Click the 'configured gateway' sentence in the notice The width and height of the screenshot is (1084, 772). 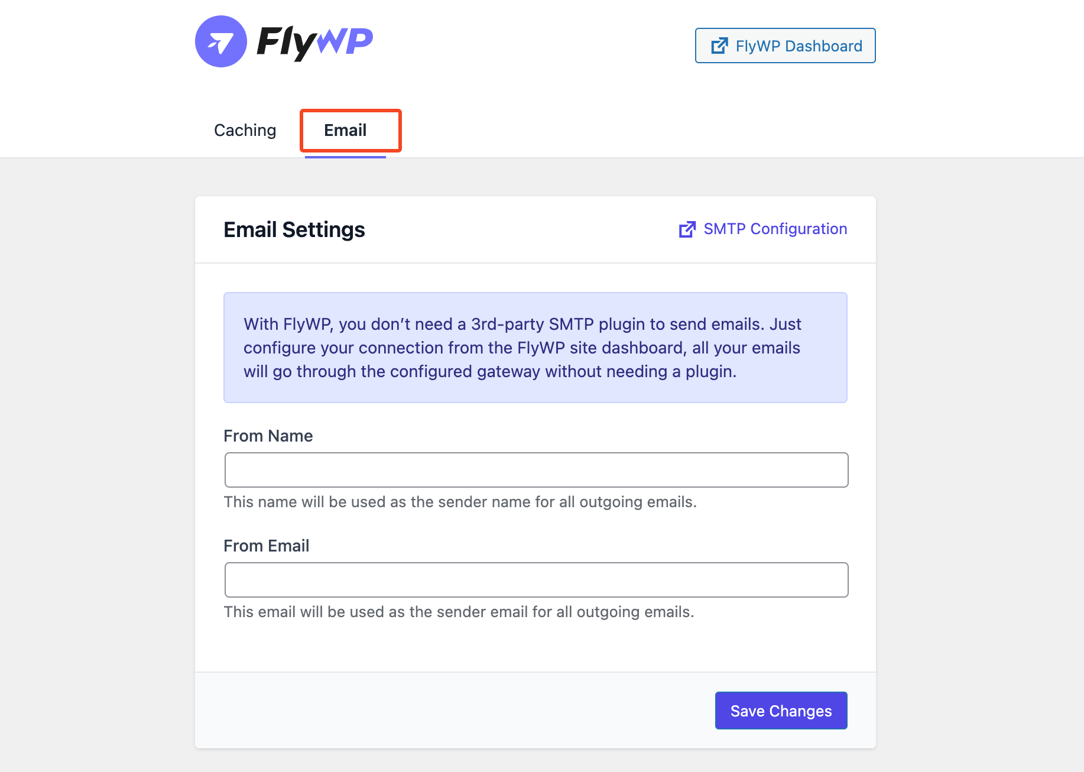(490, 371)
